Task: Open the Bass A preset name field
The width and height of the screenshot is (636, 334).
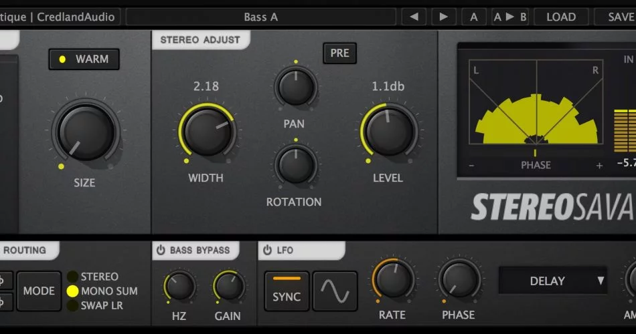Action: [261, 17]
